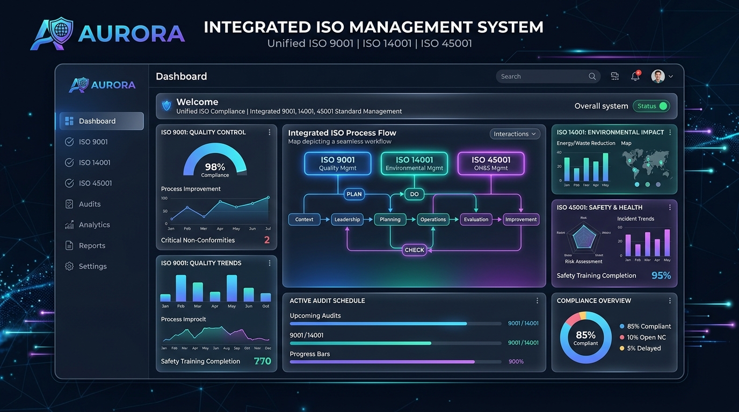Open the ISO 9001: Quality Trends card menu
The width and height of the screenshot is (739, 412).
pyautogui.click(x=270, y=263)
